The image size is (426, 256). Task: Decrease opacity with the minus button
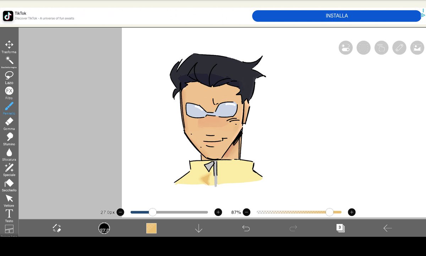click(x=247, y=212)
